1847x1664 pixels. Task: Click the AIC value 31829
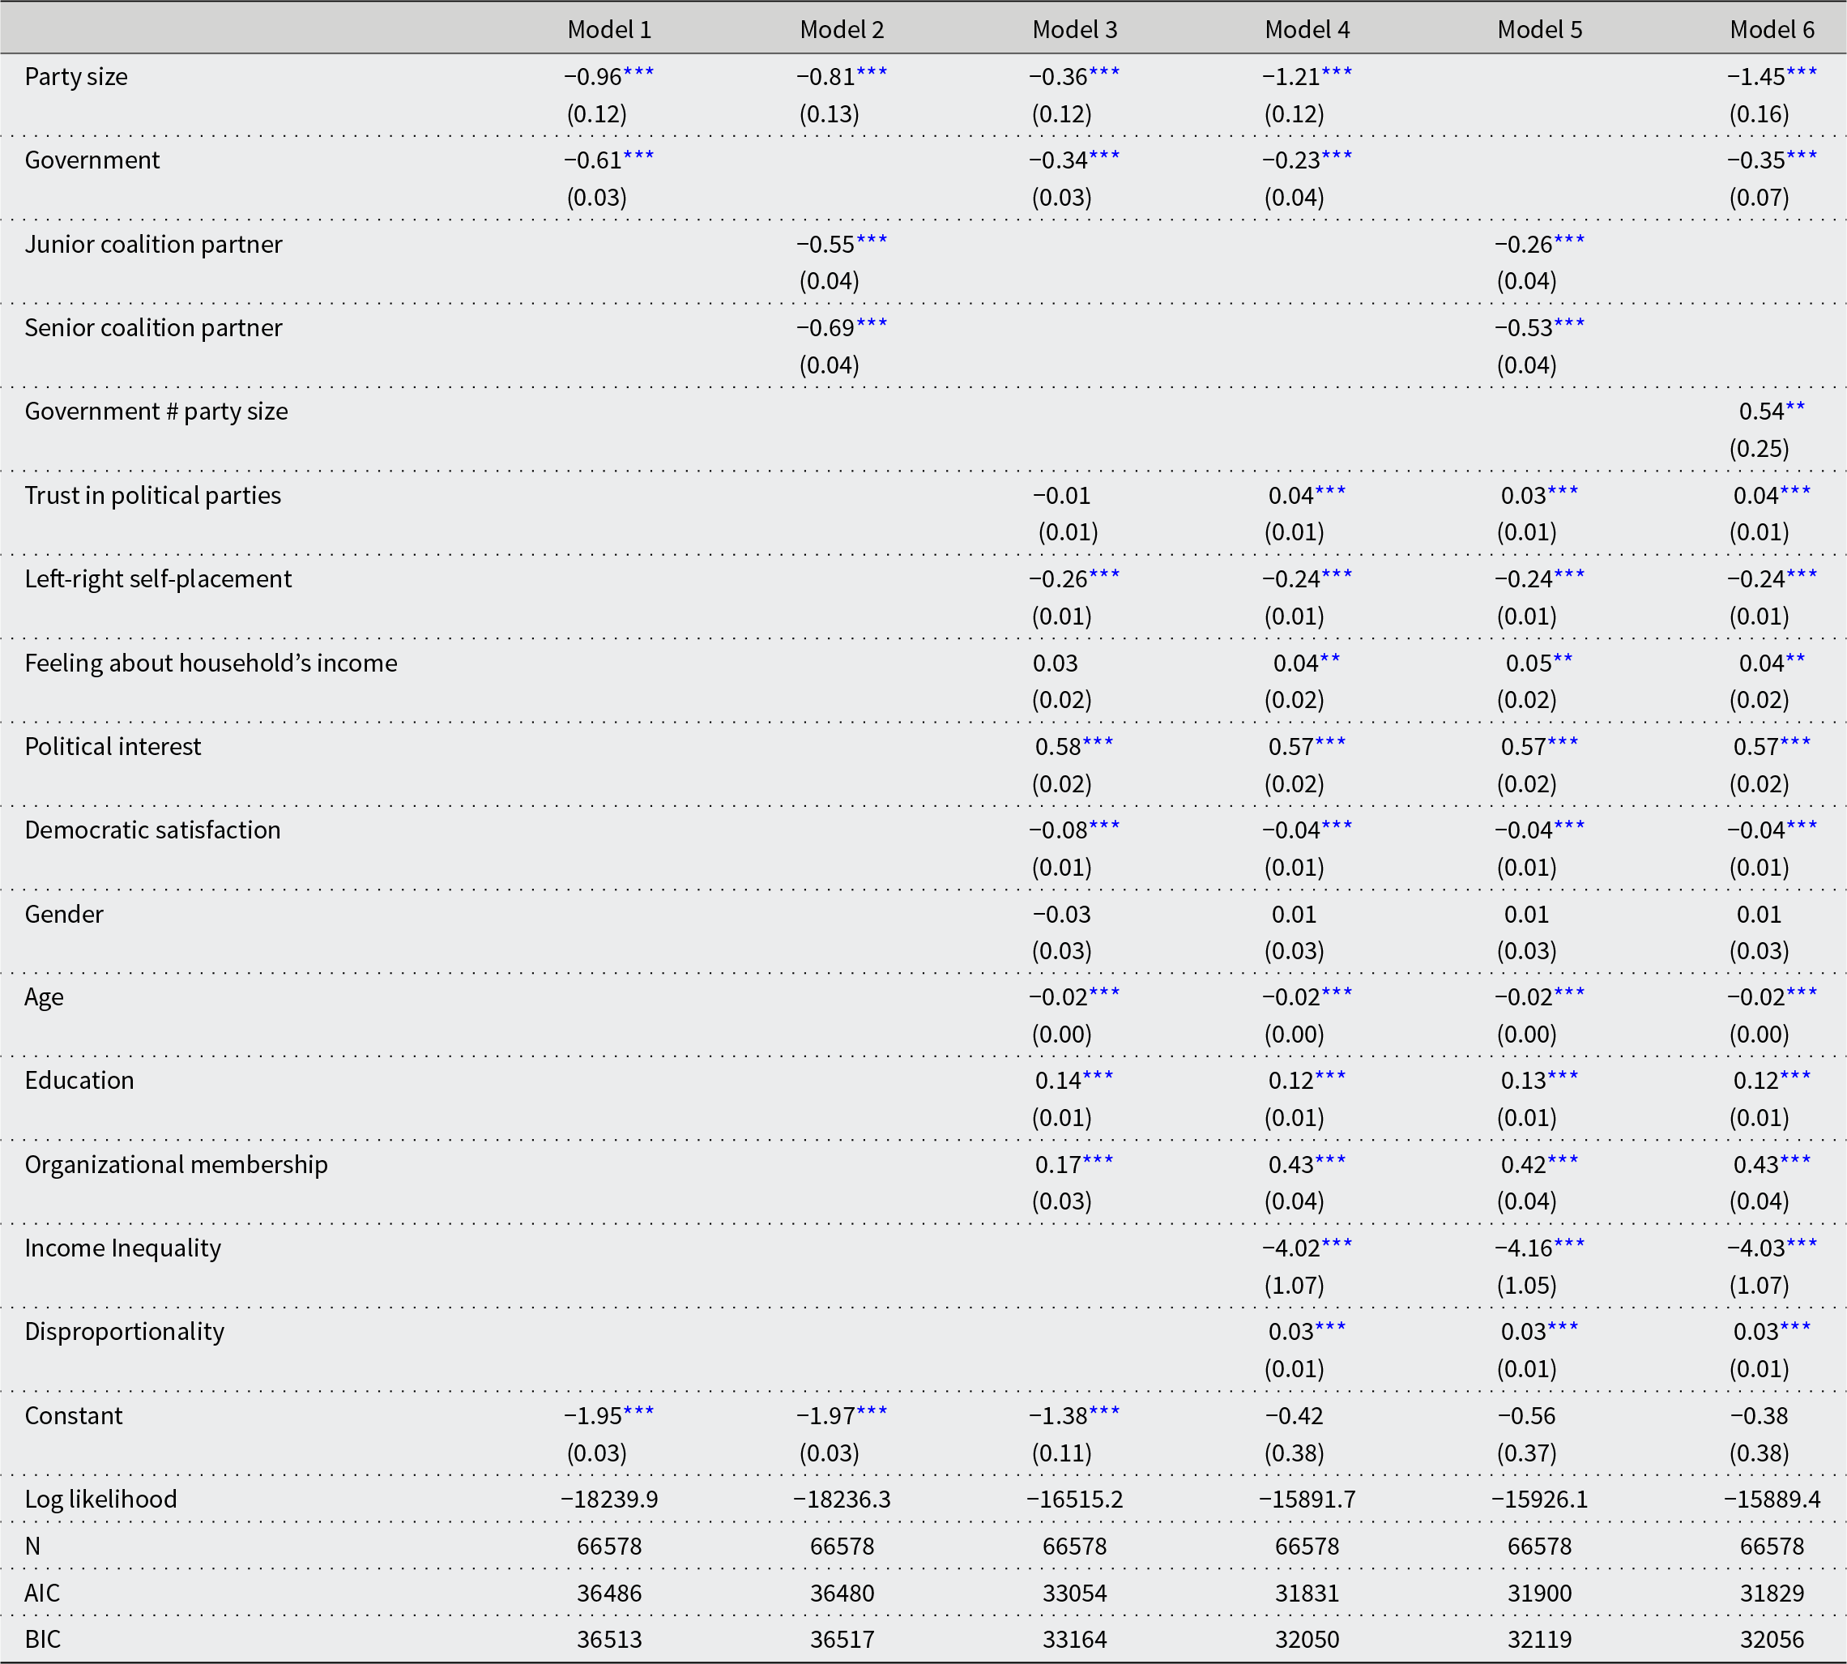pos(1771,1593)
